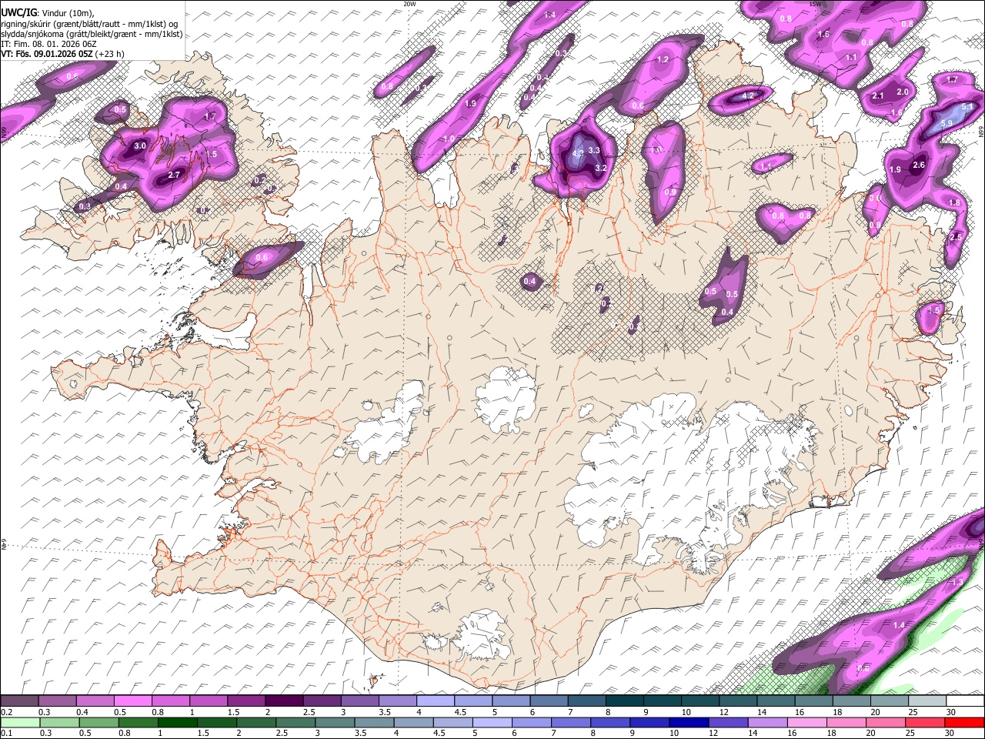Pick the red lower legend swatch after 30

(x=964, y=722)
